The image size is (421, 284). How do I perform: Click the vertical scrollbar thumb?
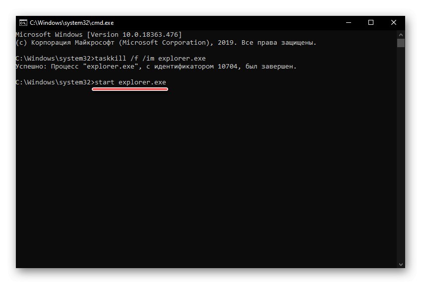click(x=401, y=43)
